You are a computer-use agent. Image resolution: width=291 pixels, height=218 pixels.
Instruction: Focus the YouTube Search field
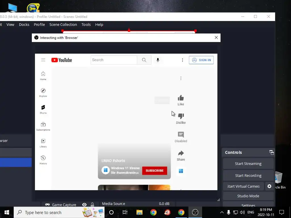(x=114, y=60)
